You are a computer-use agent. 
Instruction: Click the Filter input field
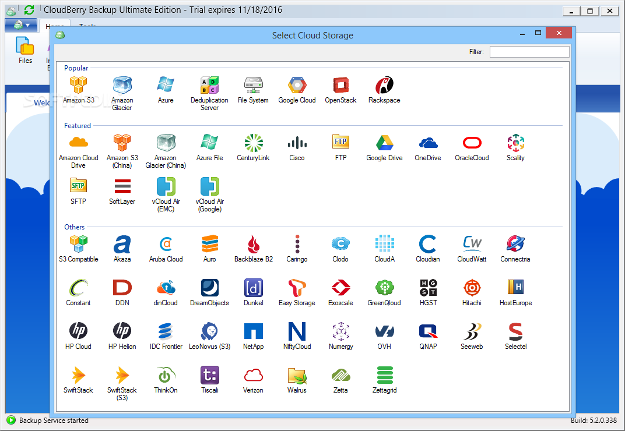529,52
